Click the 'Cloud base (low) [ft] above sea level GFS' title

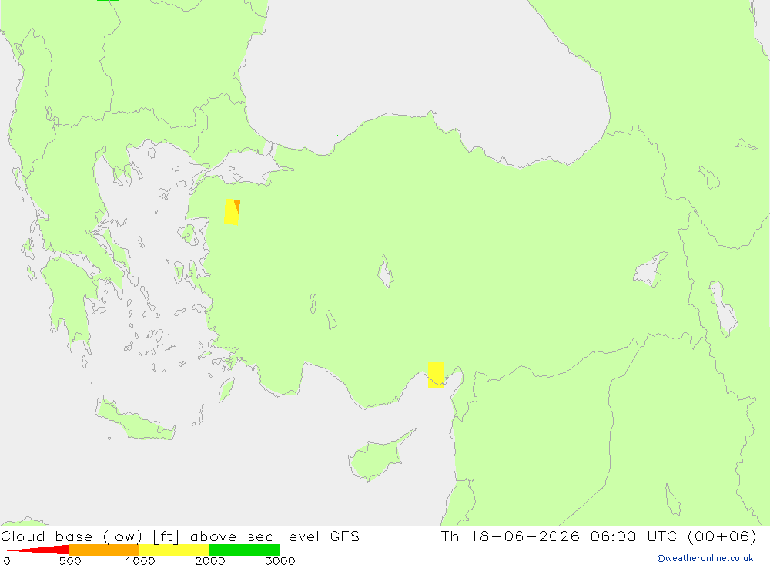click(x=180, y=536)
